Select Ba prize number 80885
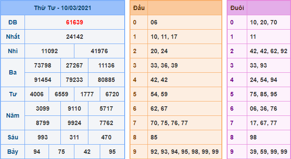291x159 pixels. (106, 80)
